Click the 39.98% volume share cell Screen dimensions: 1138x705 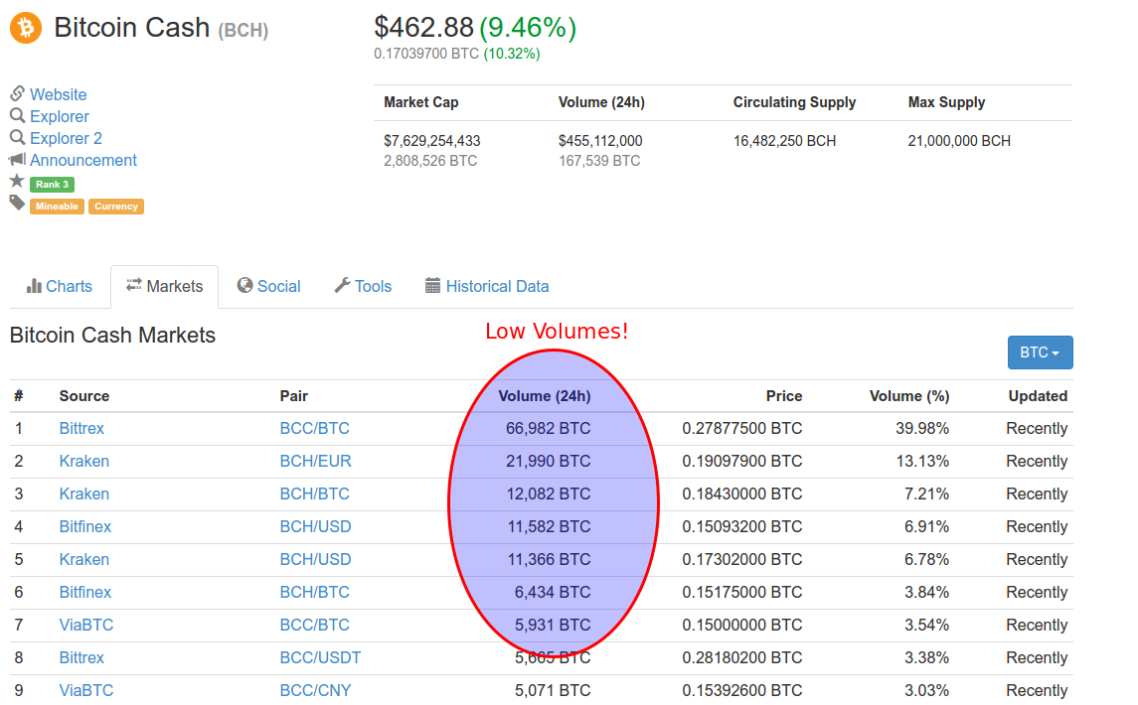pyautogui.click(x=922, y=429)
